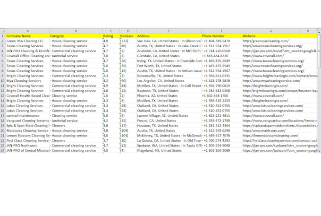Click phone number +1 408-389-5470
The height and width of the screenshot is (216, 321).
click(x=222, y=41)
